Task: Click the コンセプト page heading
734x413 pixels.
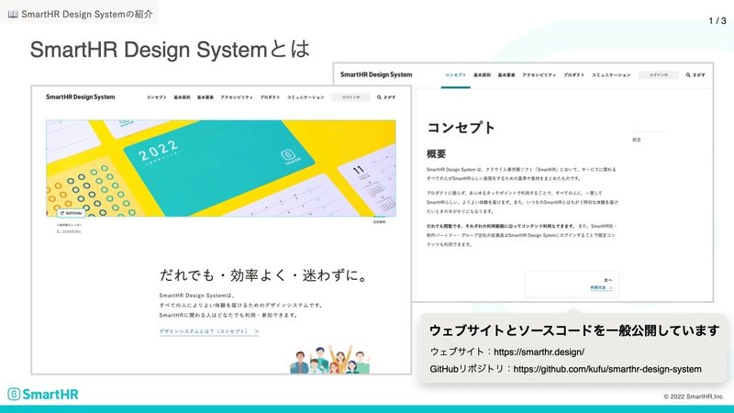Action: pos(461,128)
